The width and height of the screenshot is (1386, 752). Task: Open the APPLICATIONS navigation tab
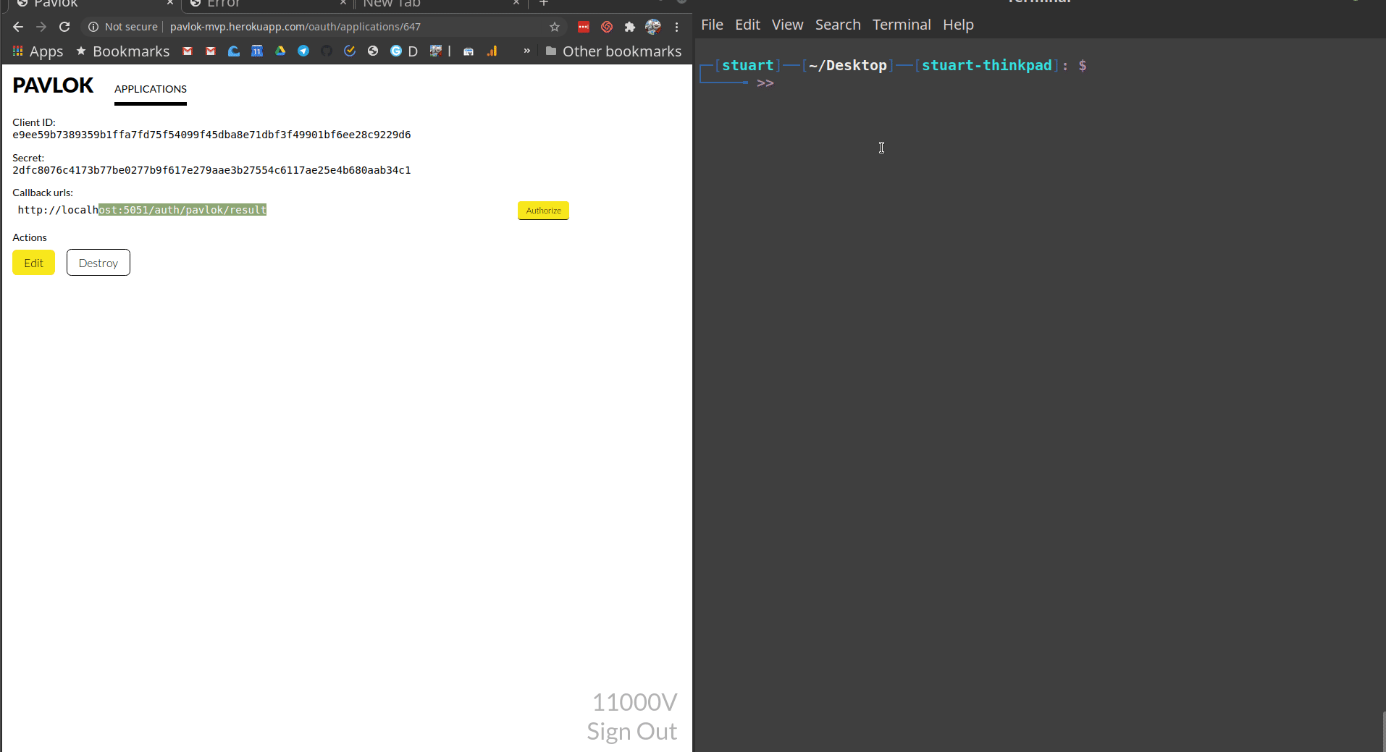pyautogui.click(x=151, y=89)
